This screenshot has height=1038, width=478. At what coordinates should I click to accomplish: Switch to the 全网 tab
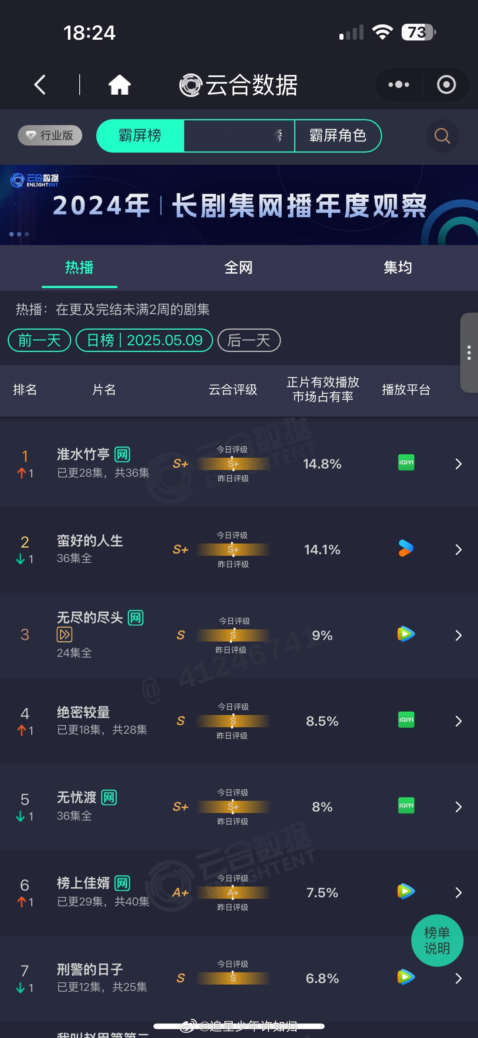[x=239, y=268]
